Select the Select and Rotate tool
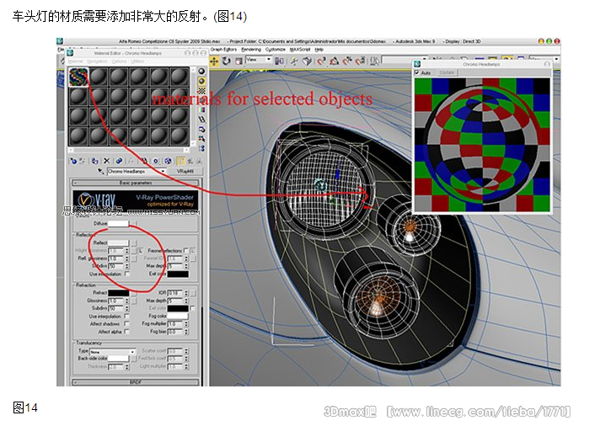595x426 pixels. click(x=227, y=61)
